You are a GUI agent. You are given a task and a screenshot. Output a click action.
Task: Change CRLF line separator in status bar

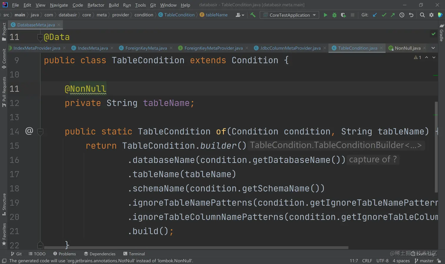click(x=367, y=261)
